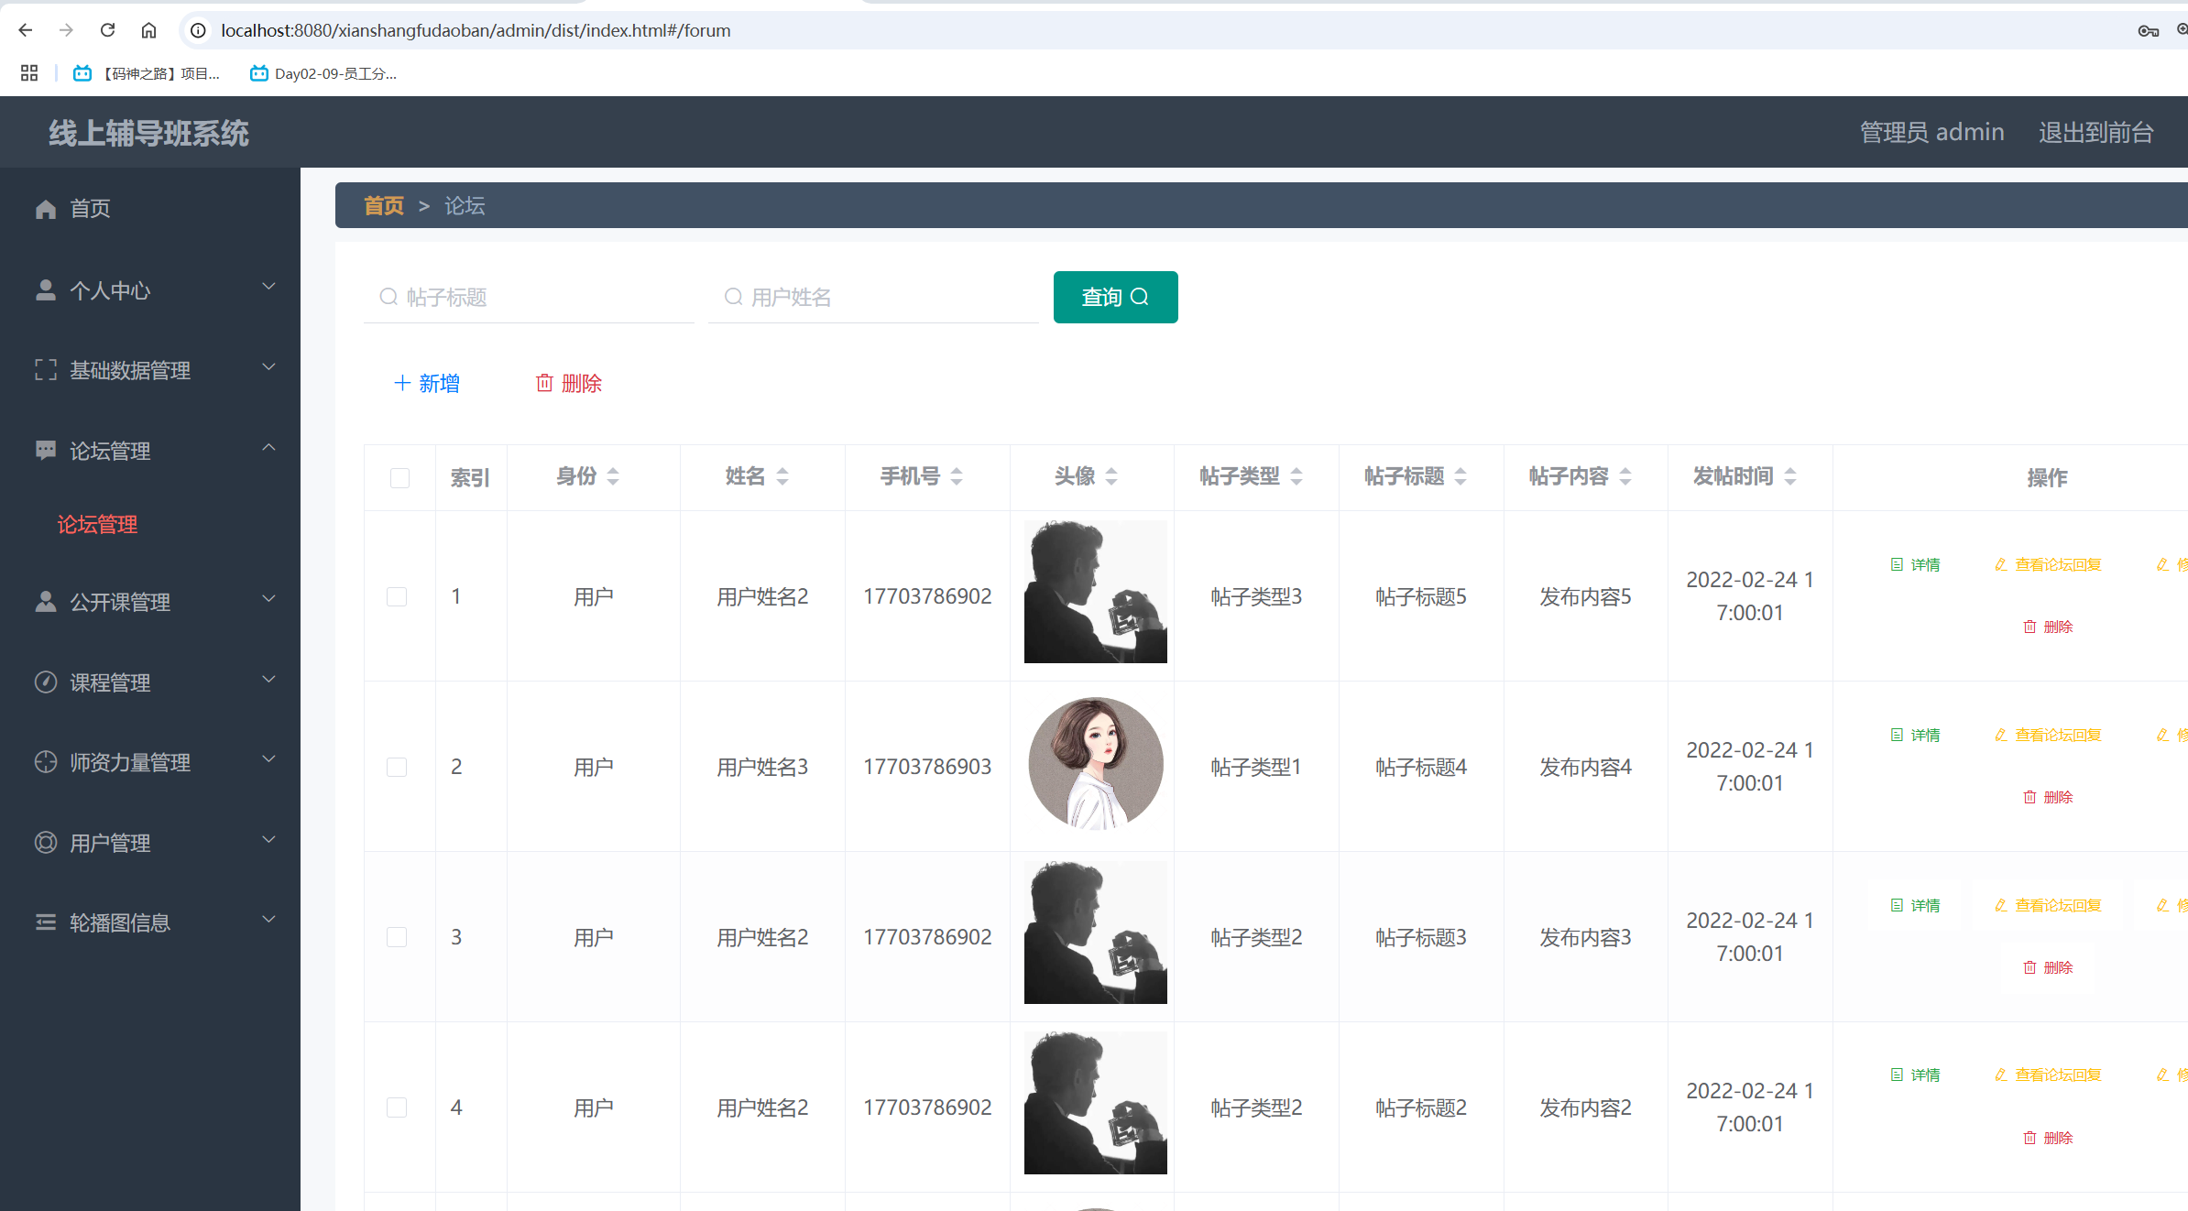The width and height of the screenshot is (2188, 1211).
Task: Expand the 师资力量管理 sidebar menu
Action: [150, 761]
